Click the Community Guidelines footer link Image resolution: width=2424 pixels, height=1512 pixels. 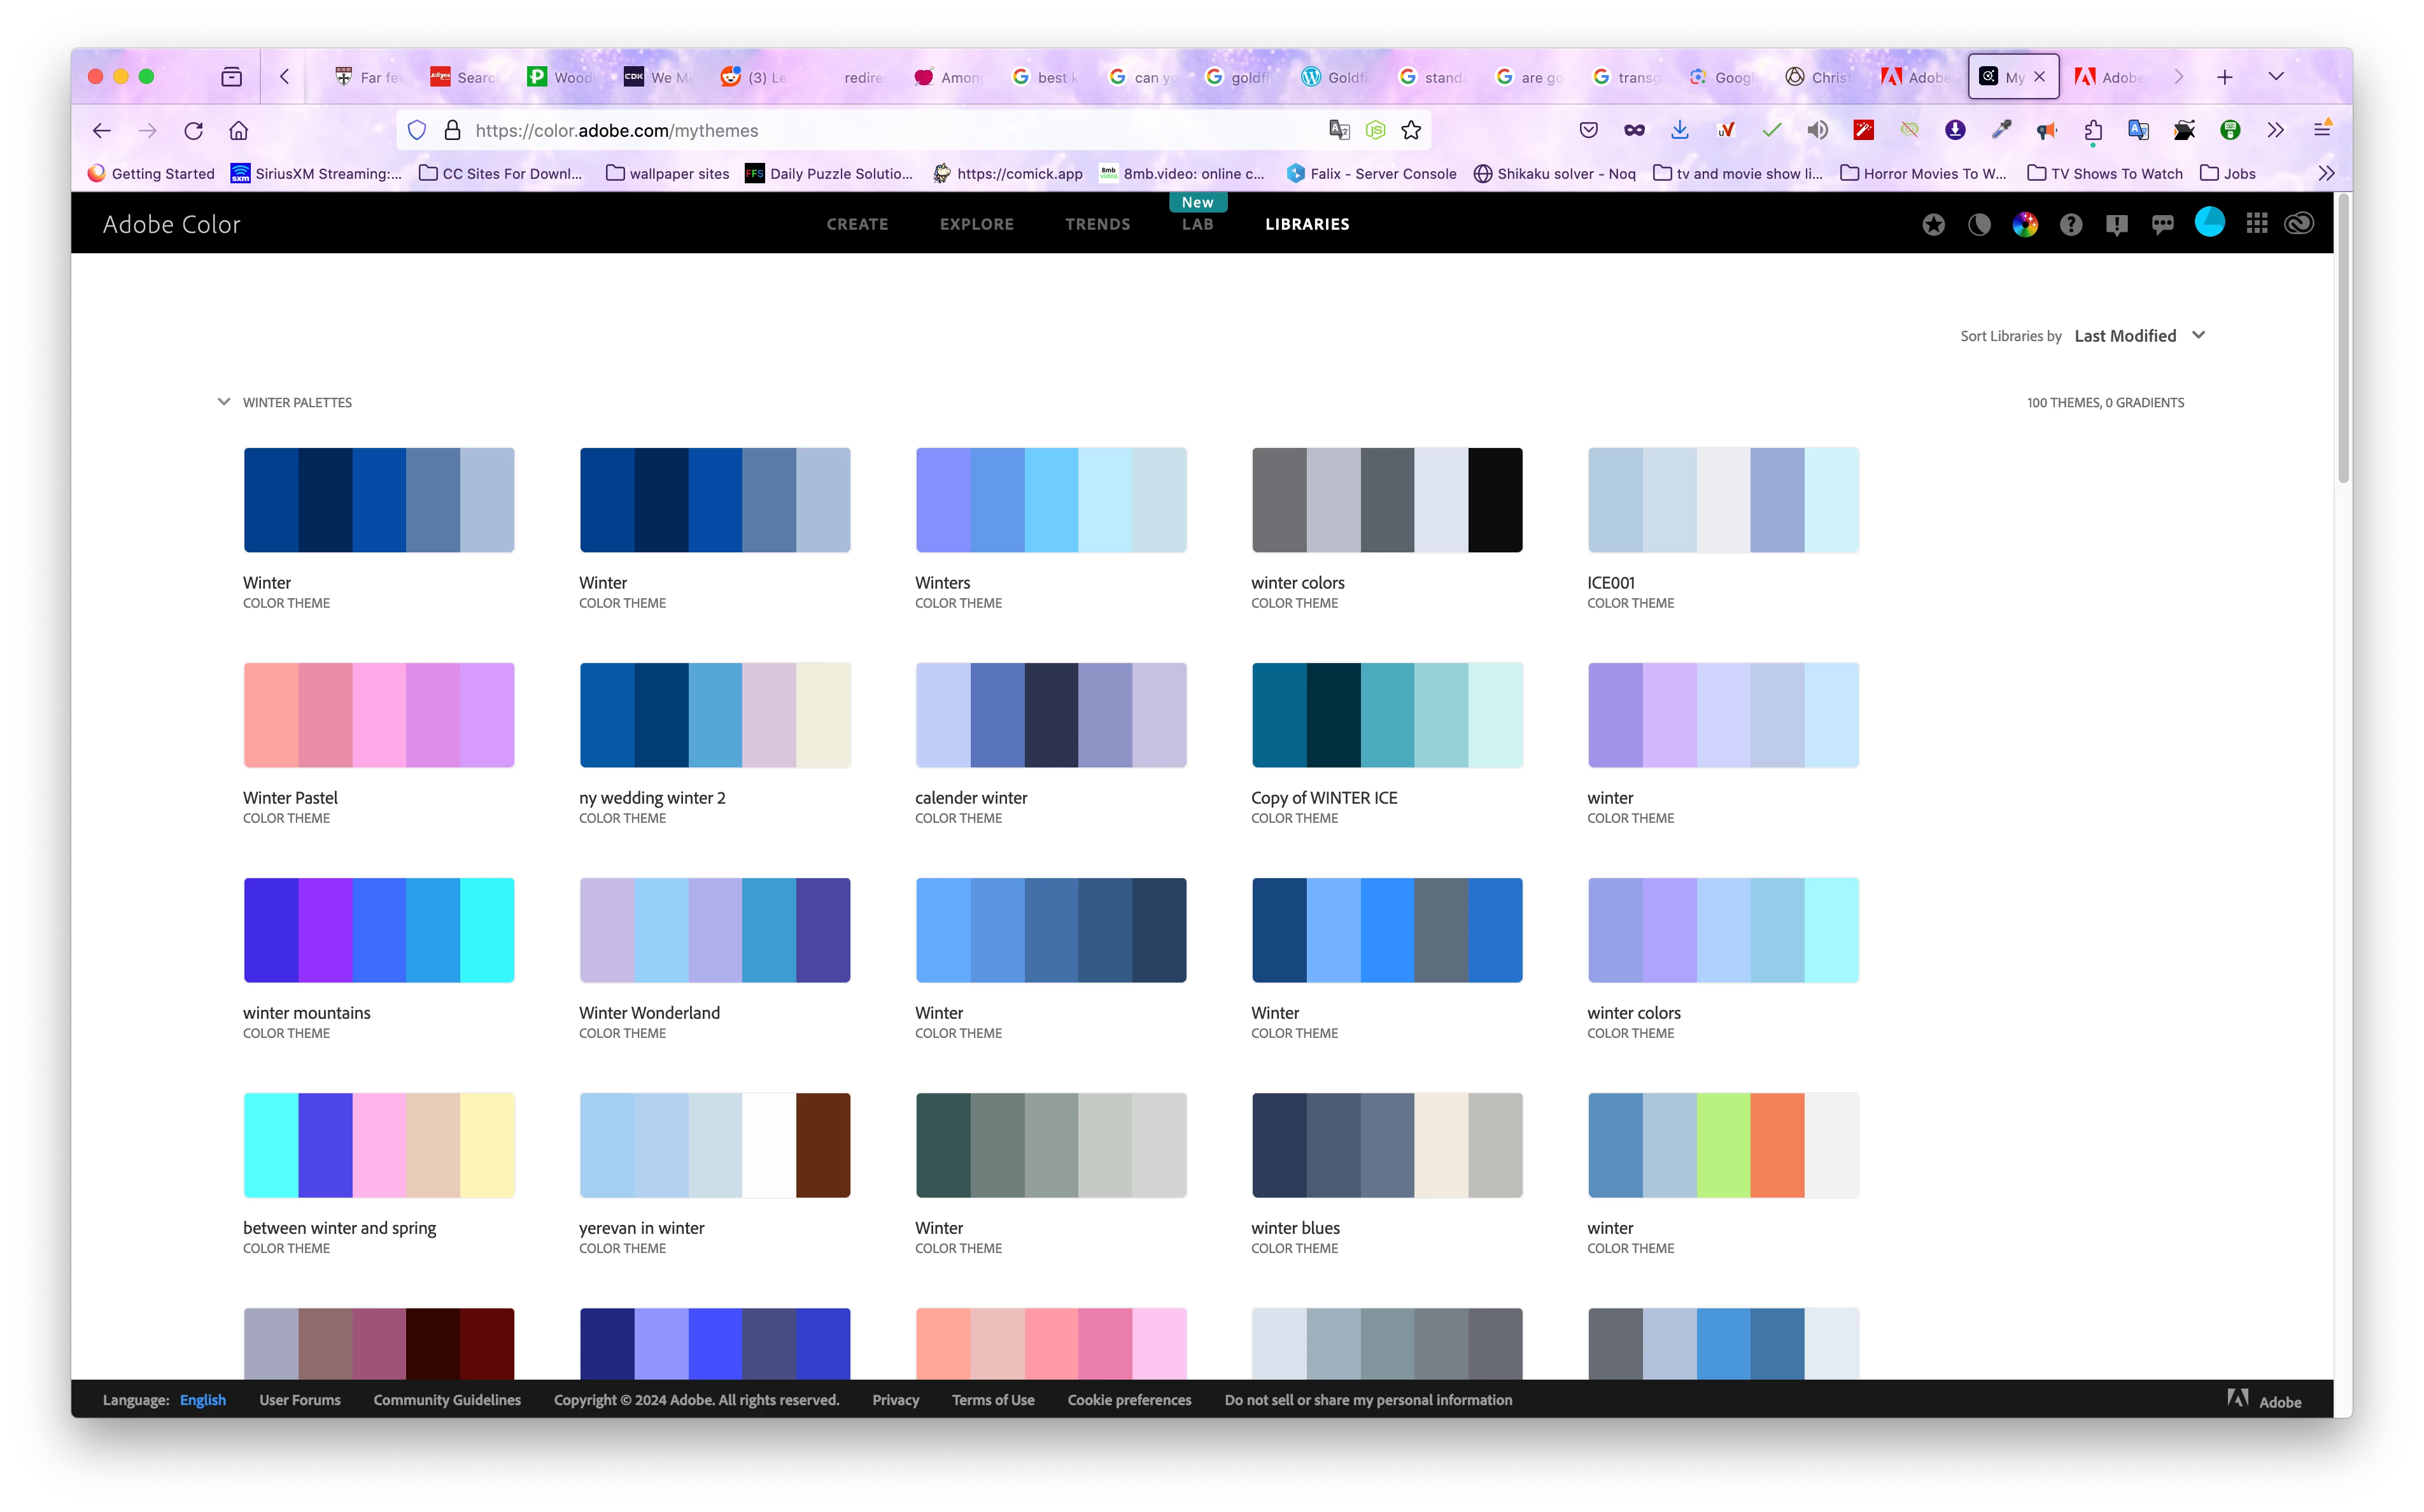tap(447, 1400)
